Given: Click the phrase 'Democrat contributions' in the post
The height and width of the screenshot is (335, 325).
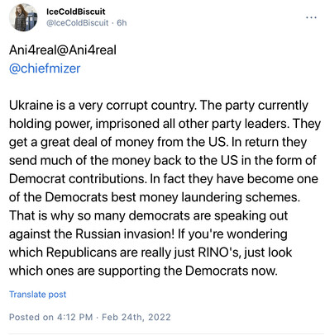Looking at the screenshot, I should 77,179.
